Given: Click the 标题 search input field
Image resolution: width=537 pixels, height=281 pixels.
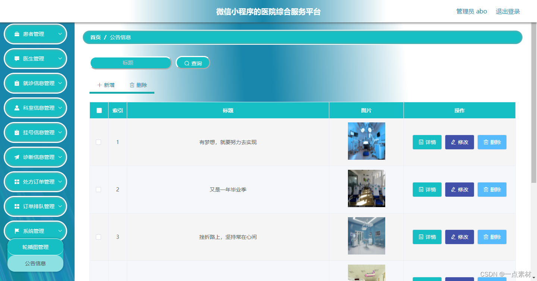Looking at the screenshot, I should point(131,63).
